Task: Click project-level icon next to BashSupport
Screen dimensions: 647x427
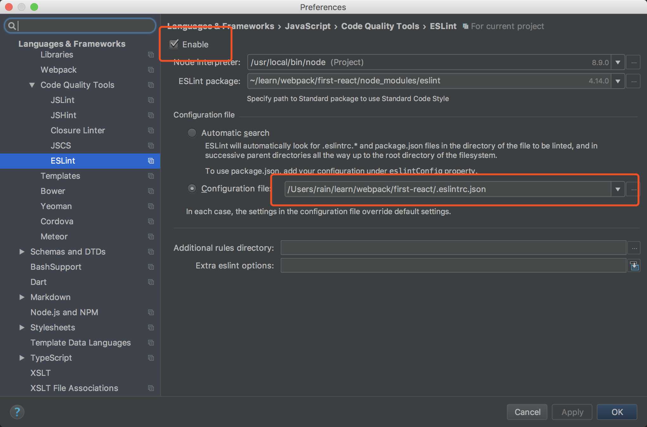Action: [151, 267]
